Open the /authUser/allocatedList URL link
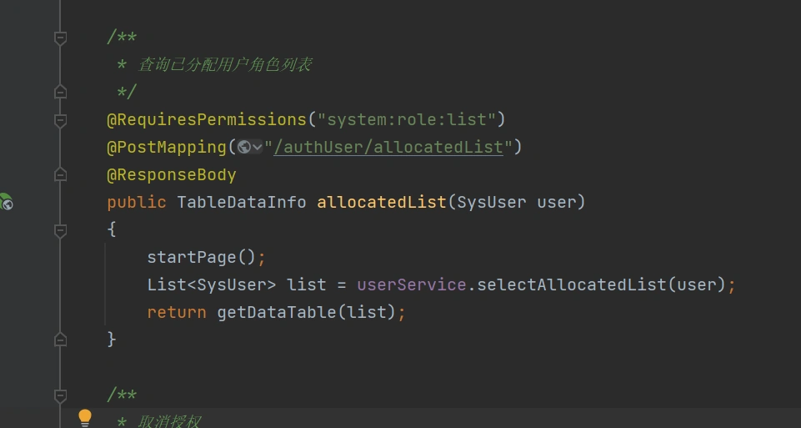 point(388,147)
